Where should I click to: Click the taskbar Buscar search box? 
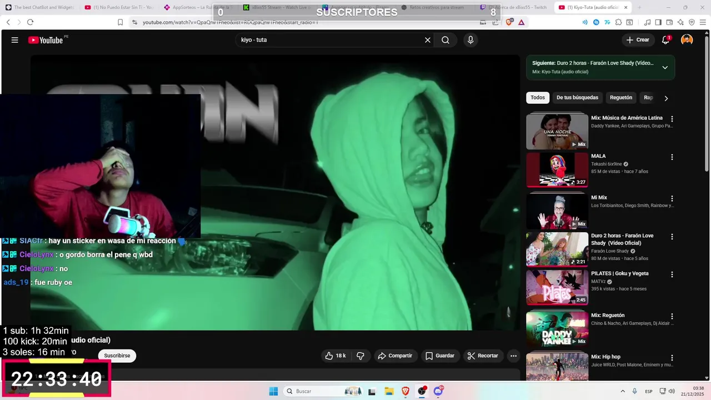point(324,391)
